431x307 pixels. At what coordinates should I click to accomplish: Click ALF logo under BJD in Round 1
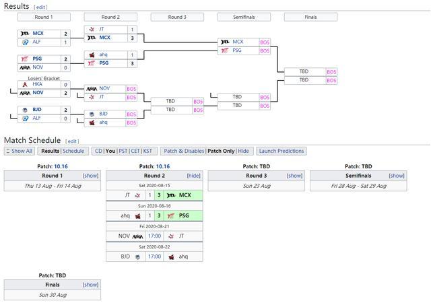point(25,118)
